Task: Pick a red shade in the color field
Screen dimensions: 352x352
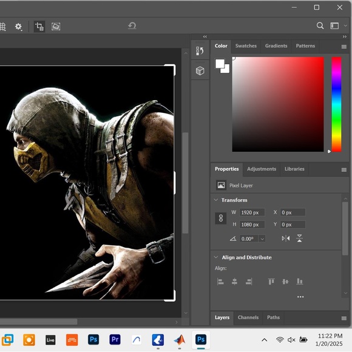Action: click(278, 104)
